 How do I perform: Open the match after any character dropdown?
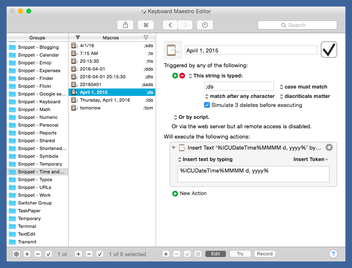[240, 96]
